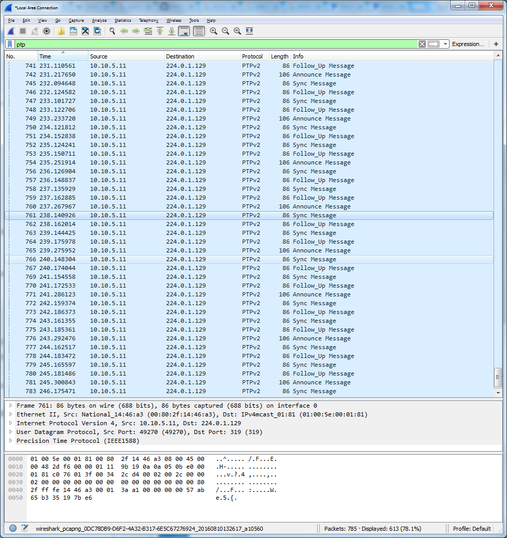Open recent filter history dropdown
Viewport: 507px width, 538px height.
pyautogui.click(x=445, y=44)
